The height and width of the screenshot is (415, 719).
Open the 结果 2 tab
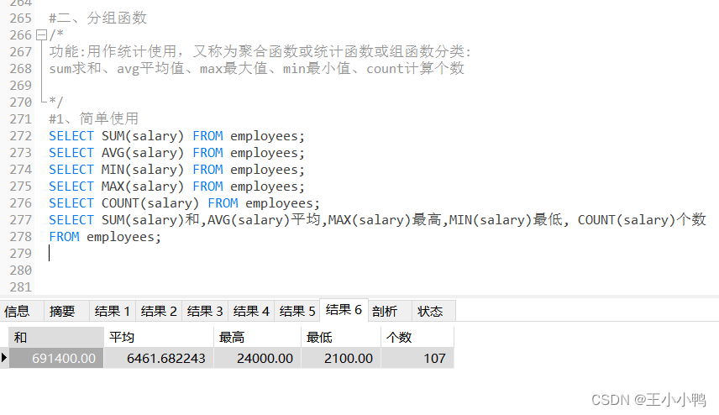[x=159, y=312]
